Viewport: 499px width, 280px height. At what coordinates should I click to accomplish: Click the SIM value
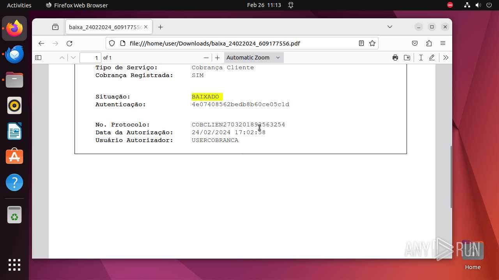tap(198, 75)
